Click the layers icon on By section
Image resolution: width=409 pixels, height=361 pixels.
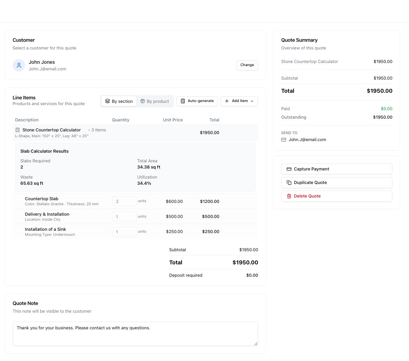[x=108, y=101]
